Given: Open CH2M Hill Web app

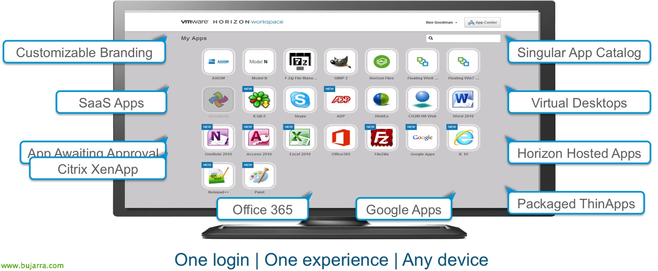Looking at the screenshot, I should (422, 100).
